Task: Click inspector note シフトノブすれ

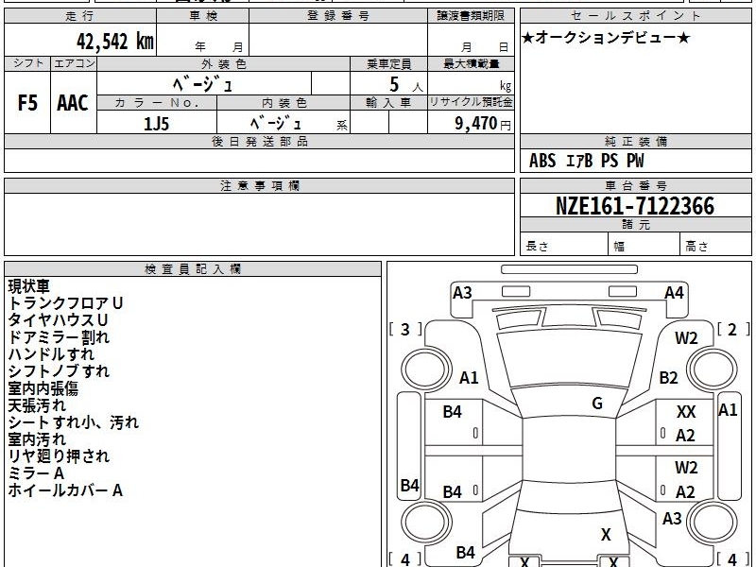Action: coord(59,371)
